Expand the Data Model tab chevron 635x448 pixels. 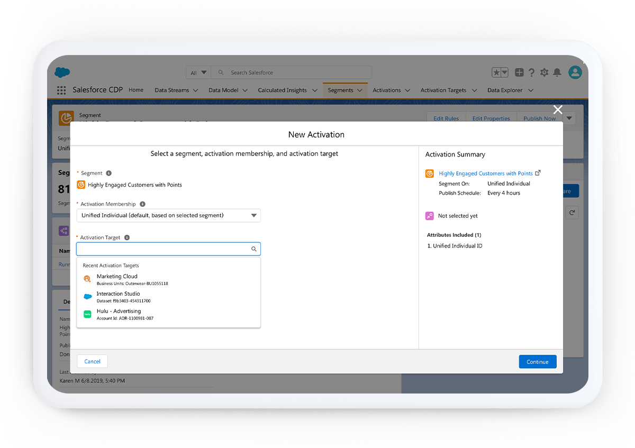coord(245,90)
